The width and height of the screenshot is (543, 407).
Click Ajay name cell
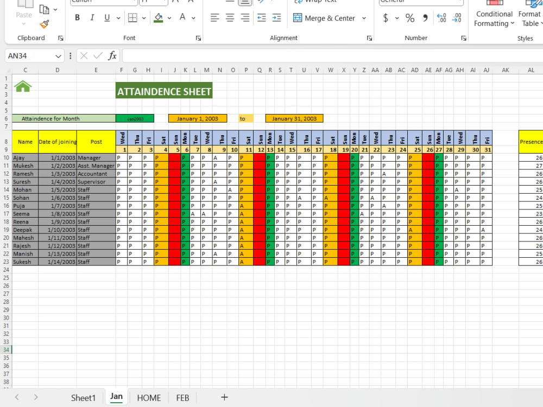coord(26,158)
